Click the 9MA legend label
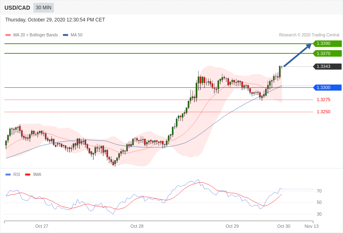The image size is (343, 233). coord(37,174)
